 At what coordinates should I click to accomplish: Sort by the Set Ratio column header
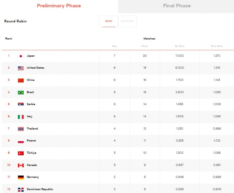click(x=179, y=46)
